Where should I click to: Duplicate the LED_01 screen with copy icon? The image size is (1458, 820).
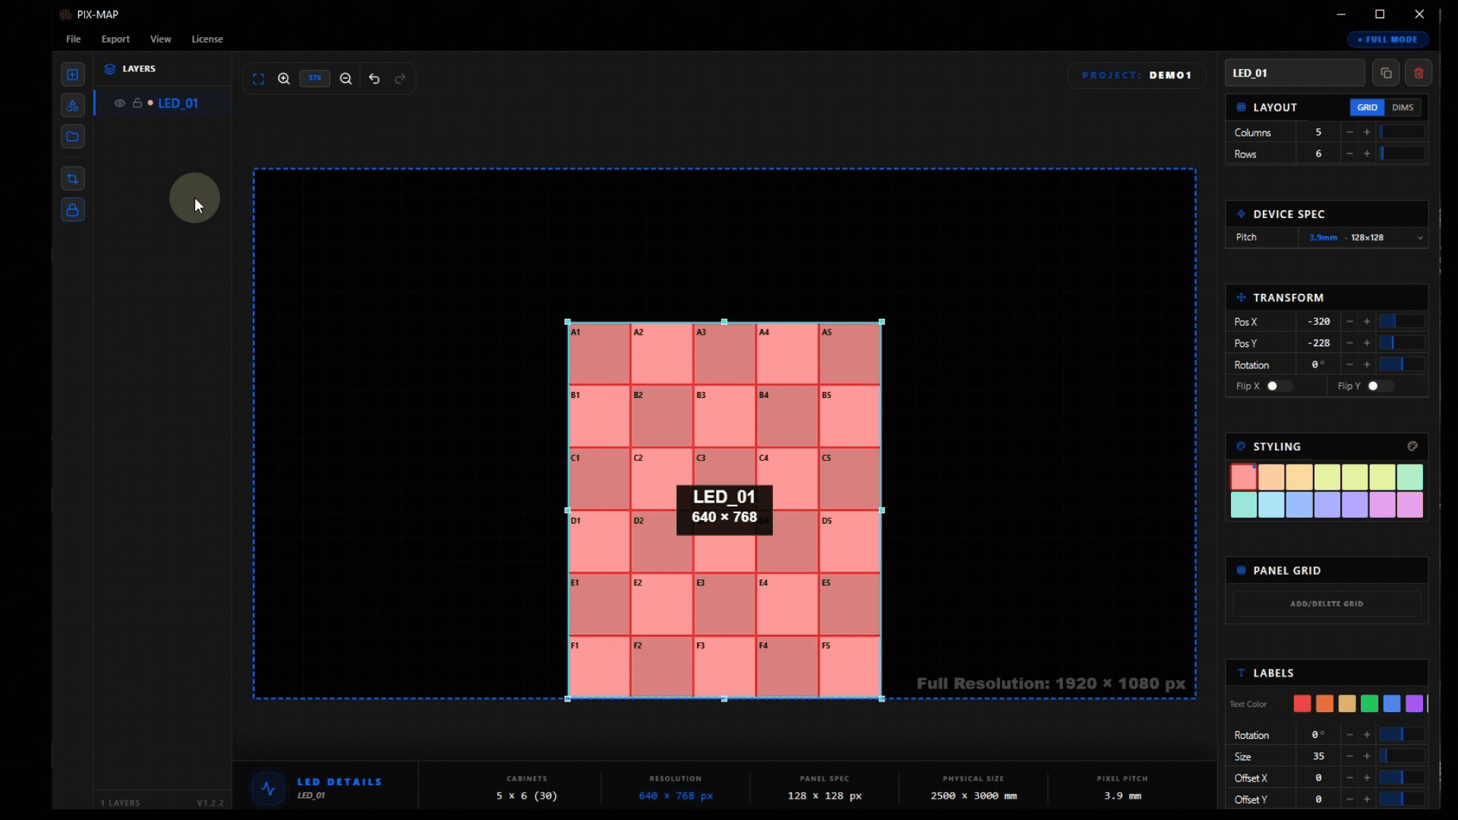pos(1386,74)
